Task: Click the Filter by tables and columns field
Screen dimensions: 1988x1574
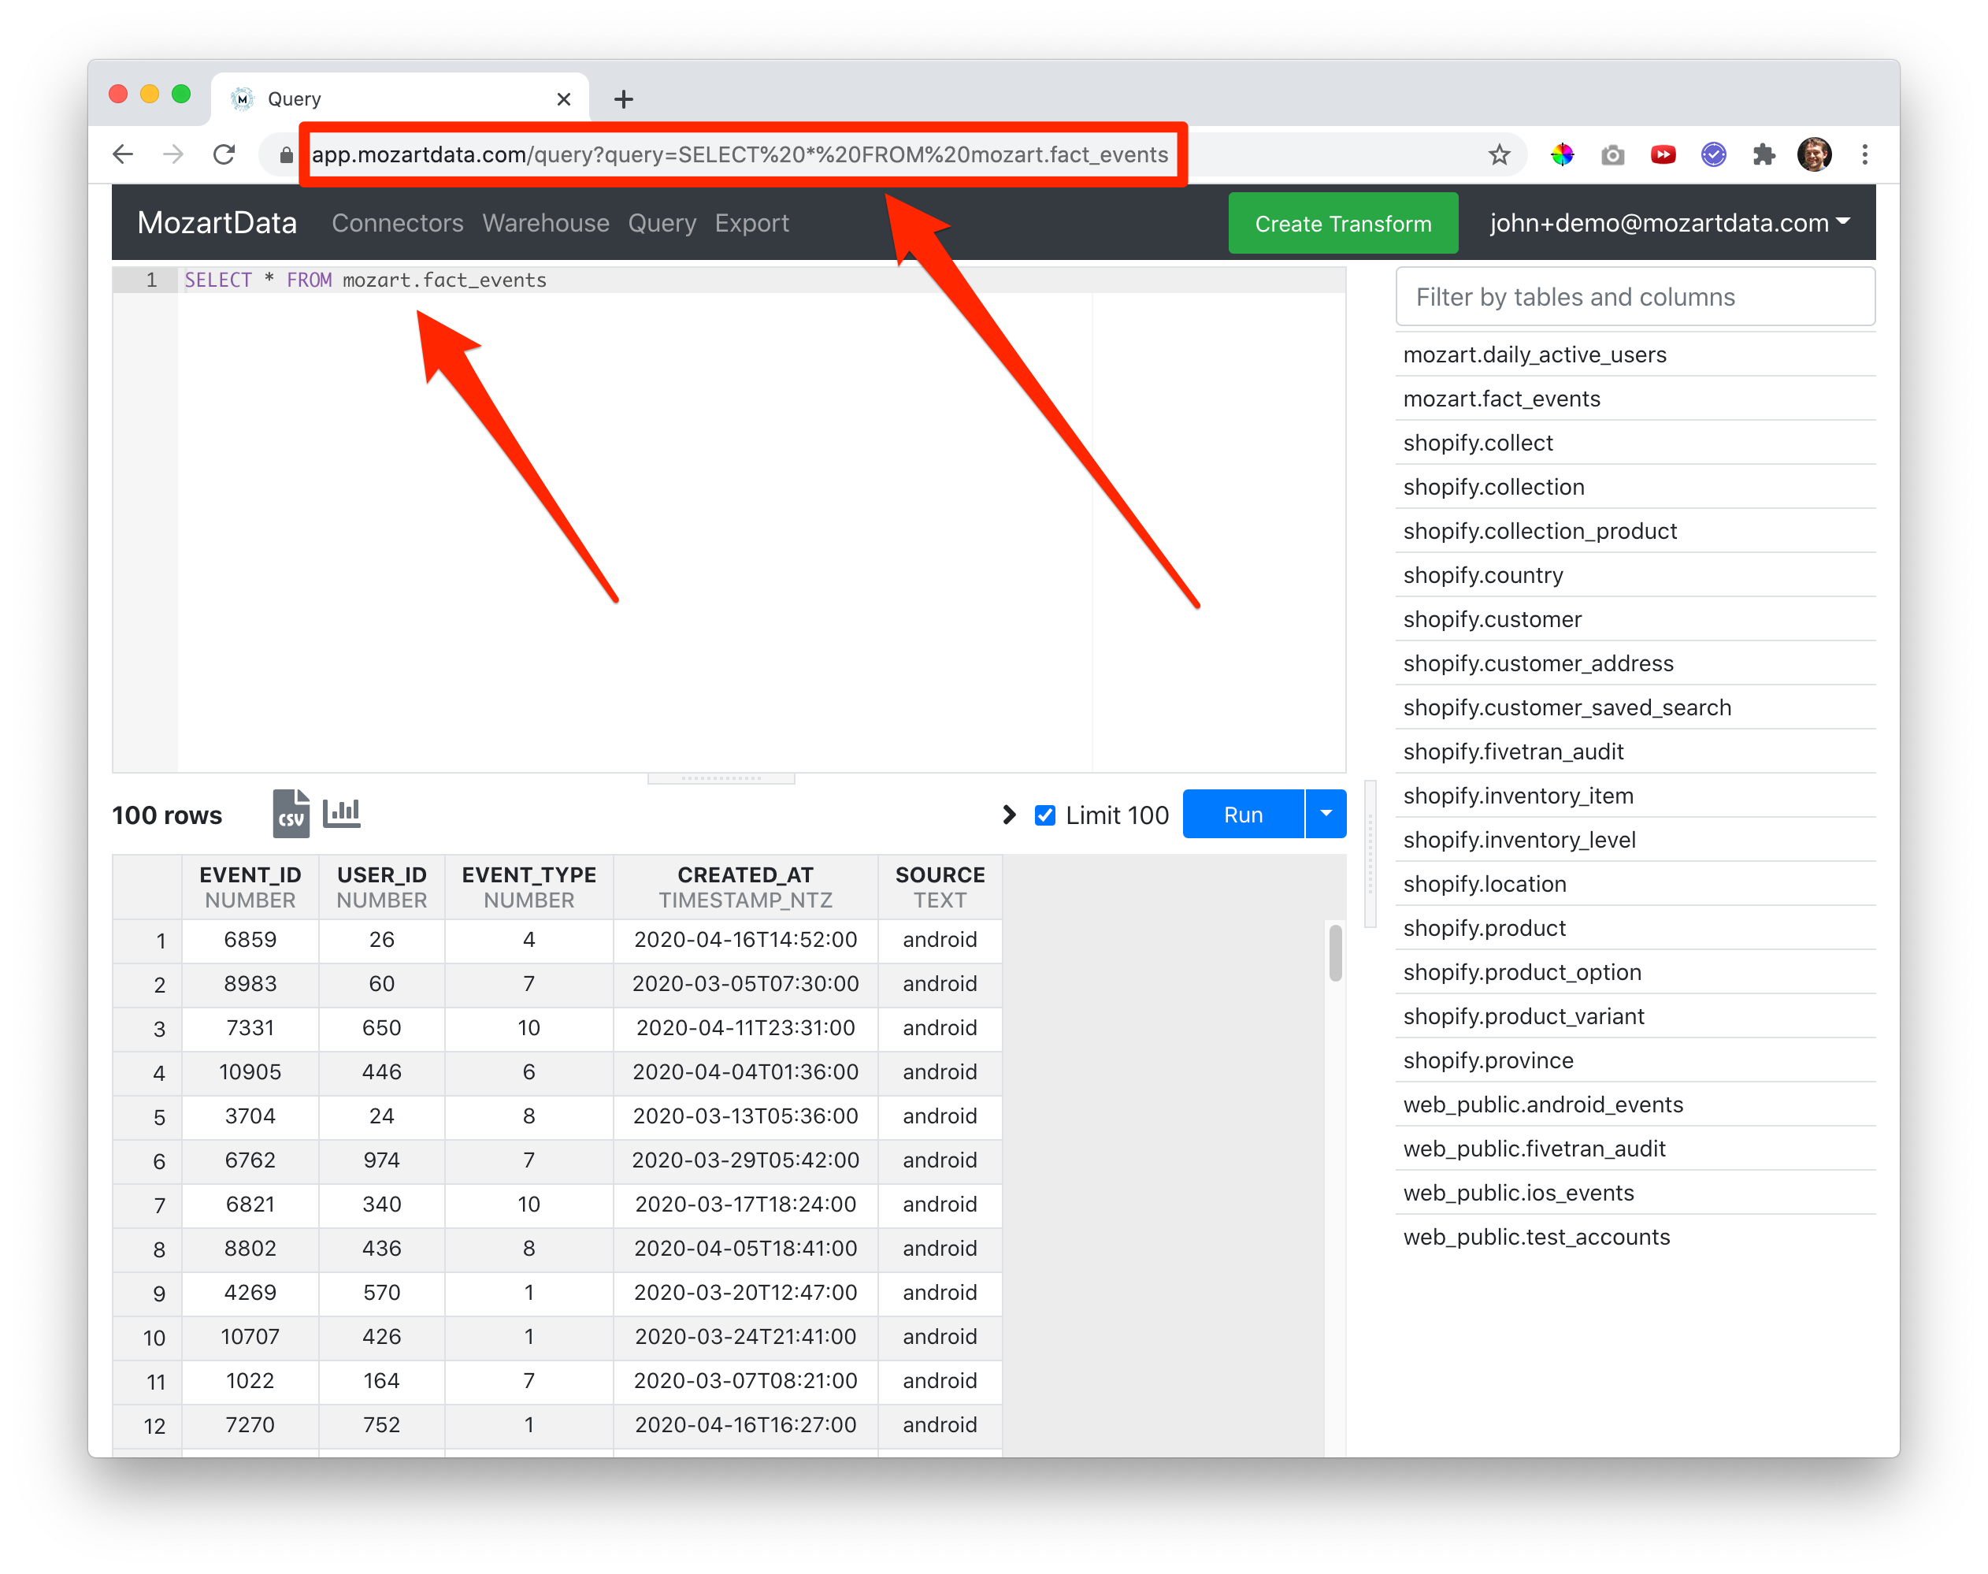Action: pyautogui.click(x=1635, y=297)
